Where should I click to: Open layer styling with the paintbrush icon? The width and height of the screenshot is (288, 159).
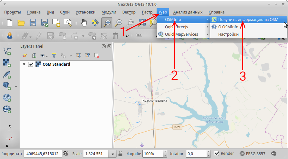25,55
